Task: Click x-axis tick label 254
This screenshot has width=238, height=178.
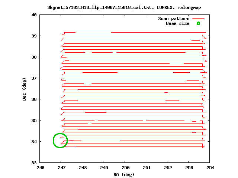Action: (210, 168)
